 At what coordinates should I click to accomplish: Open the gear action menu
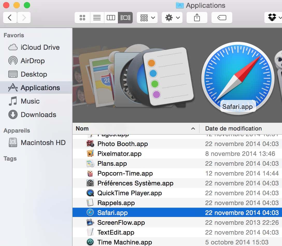pos(172,18)
